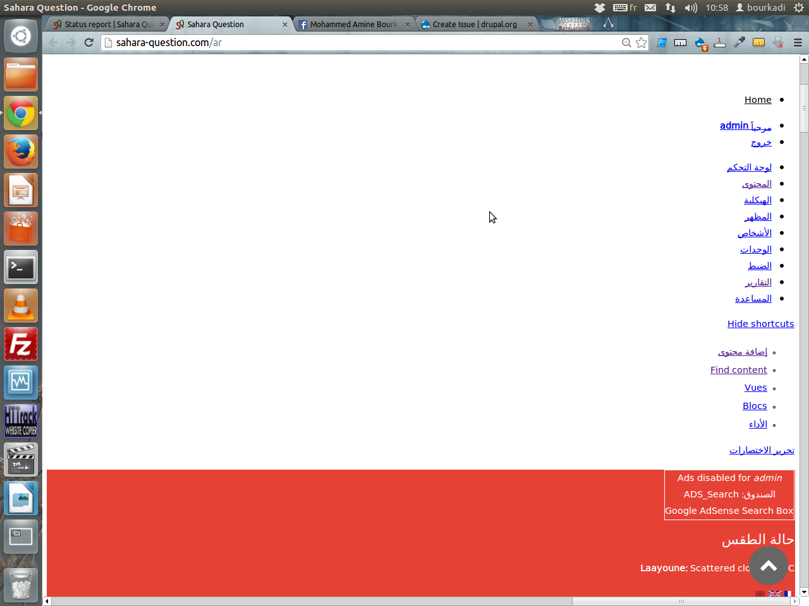Click the vertical scrollbar down arrow

pos(804,592)
